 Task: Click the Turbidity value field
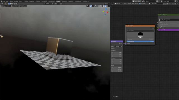[140, 39]
